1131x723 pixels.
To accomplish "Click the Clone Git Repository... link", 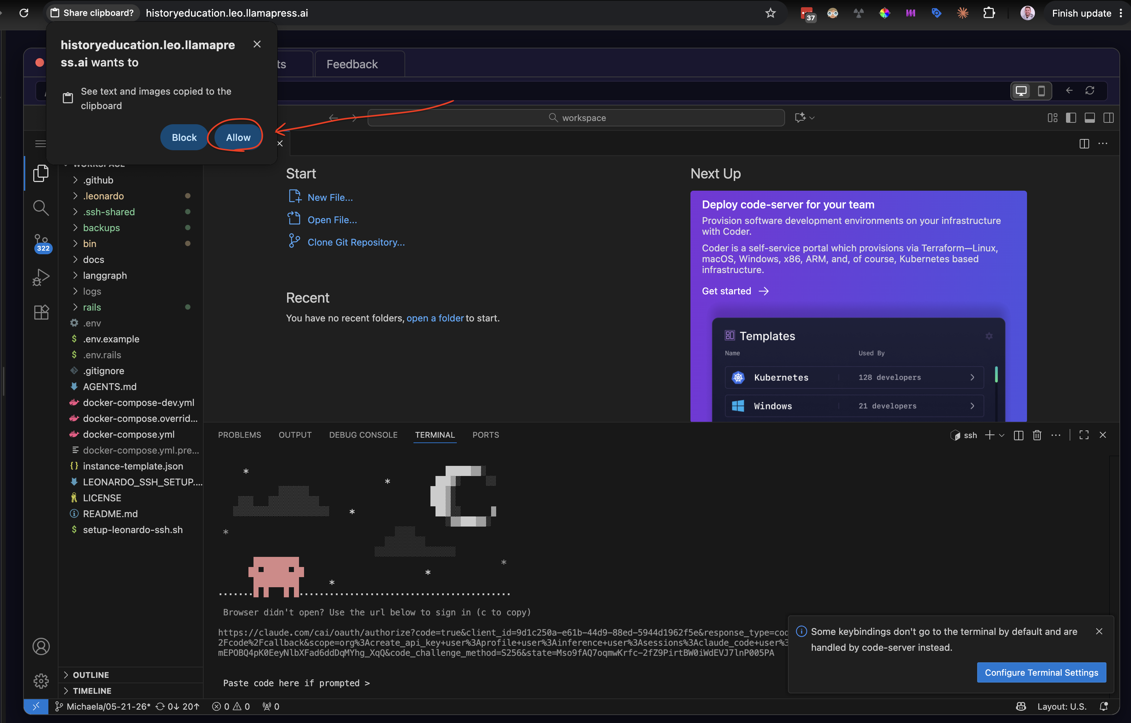I will pyautogui.click(x=356, y=242).
